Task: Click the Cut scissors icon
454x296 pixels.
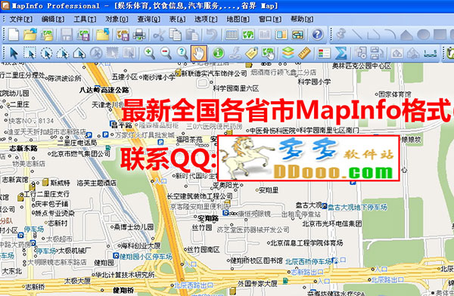Action: 158,35
